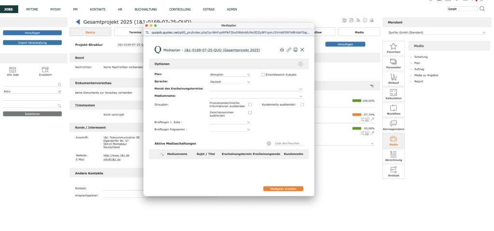Image resolution: width=494 pixels, height=231 pixels.
Task: Open the Einkauf shopping cart panel
Action: click(x=393, y=78)
